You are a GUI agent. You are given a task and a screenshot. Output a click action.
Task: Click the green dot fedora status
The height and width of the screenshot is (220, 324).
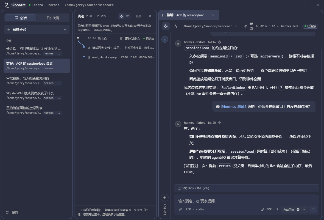pyautogui.click(x=30, y=5)
